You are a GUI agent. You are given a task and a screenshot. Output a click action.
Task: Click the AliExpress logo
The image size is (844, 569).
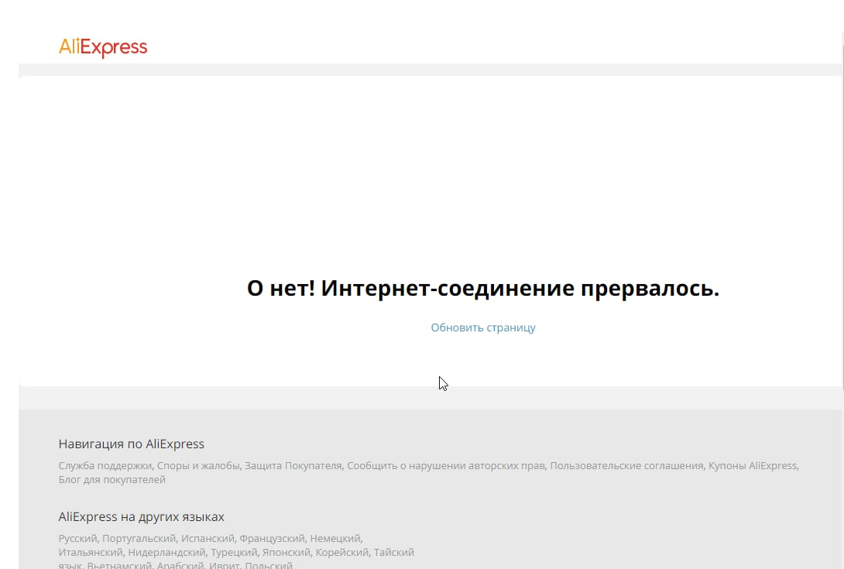coord(103,47)
